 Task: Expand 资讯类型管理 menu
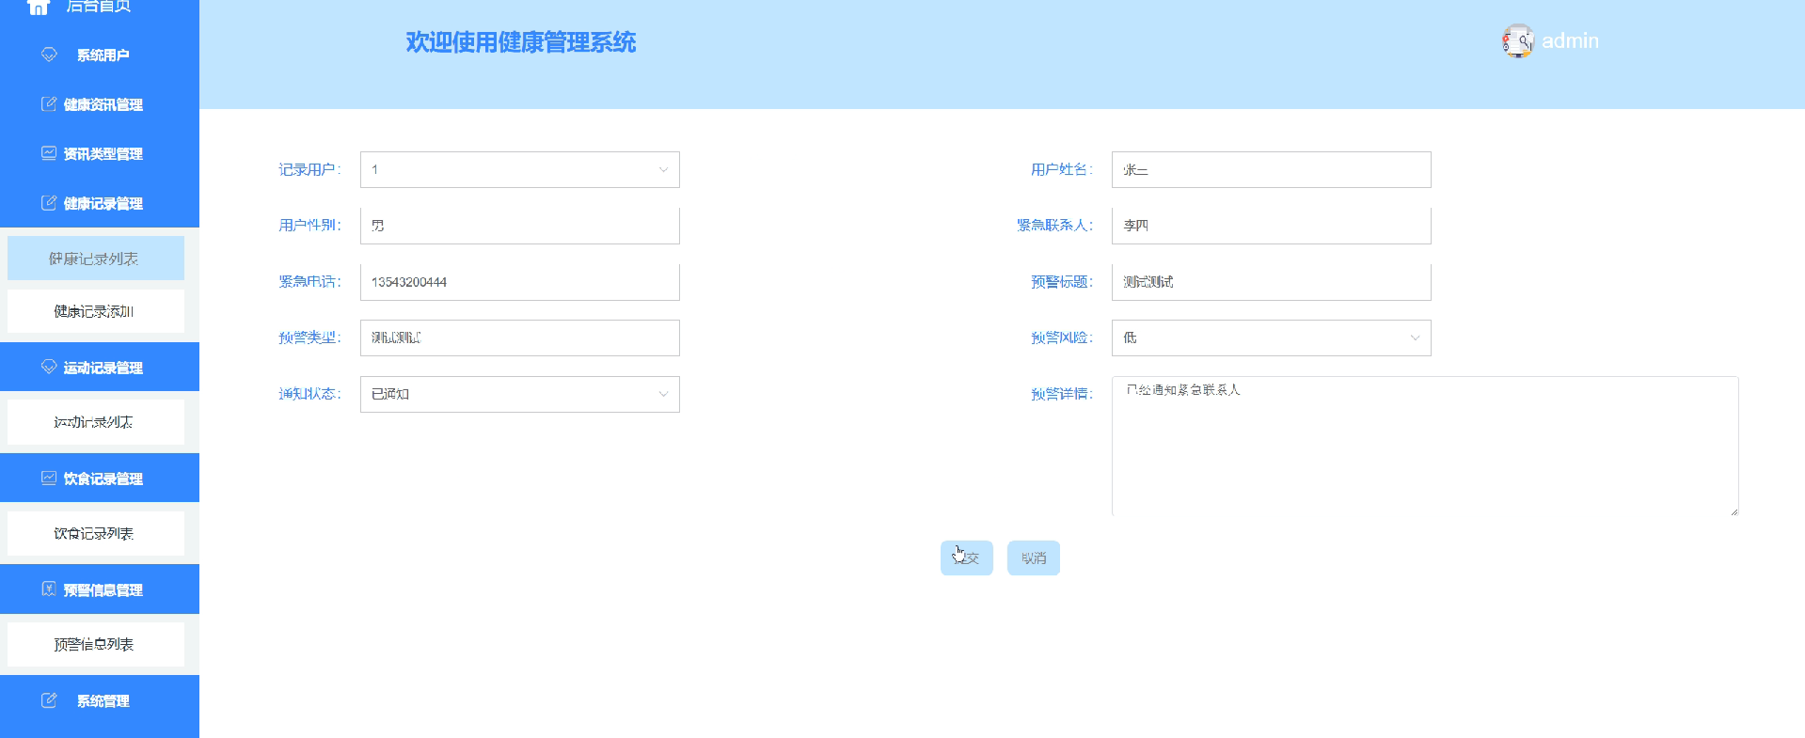coord(100,153)
